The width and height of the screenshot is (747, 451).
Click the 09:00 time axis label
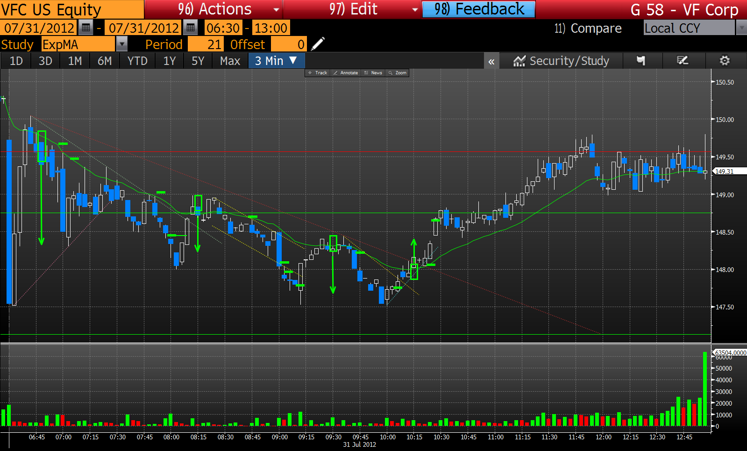(x=280, y=437)
